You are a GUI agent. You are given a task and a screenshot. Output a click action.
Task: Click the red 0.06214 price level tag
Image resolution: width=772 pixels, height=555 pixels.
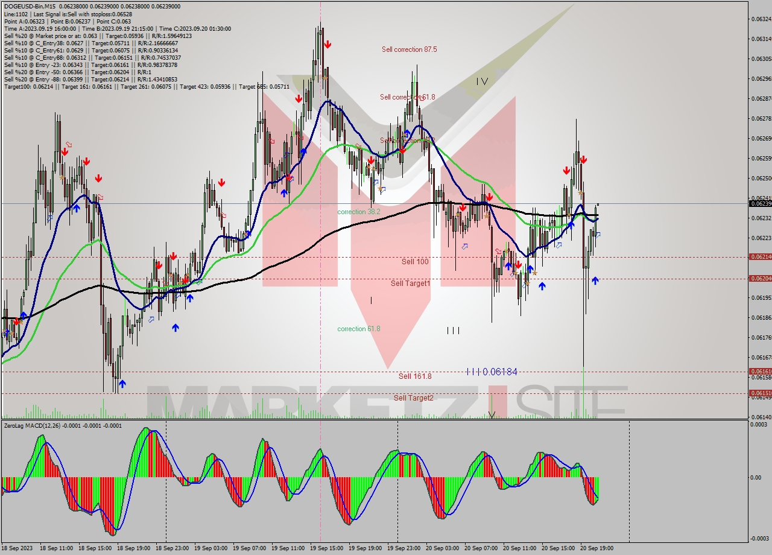pos(760,256)
